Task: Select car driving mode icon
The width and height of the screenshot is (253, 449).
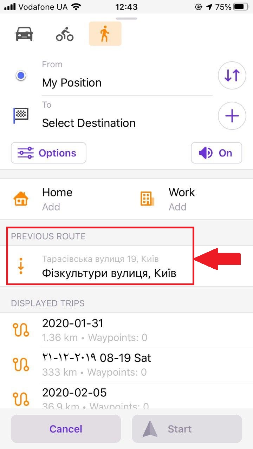Action: (x=24, y=34)
